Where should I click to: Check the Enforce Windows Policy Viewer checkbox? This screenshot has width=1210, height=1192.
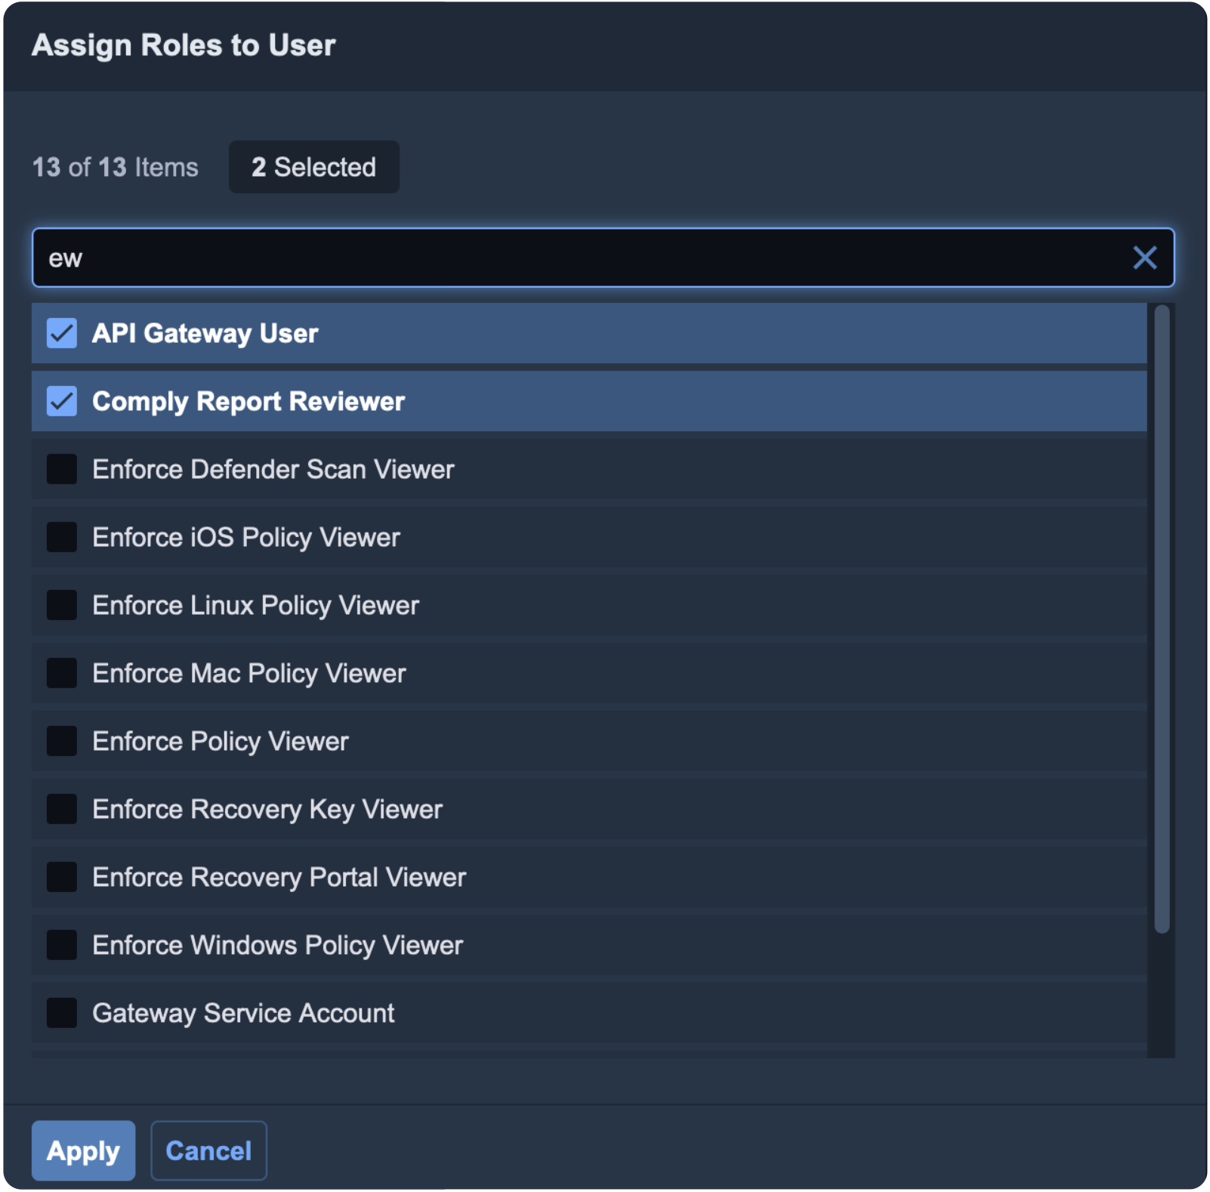click(x=62, y=945)
